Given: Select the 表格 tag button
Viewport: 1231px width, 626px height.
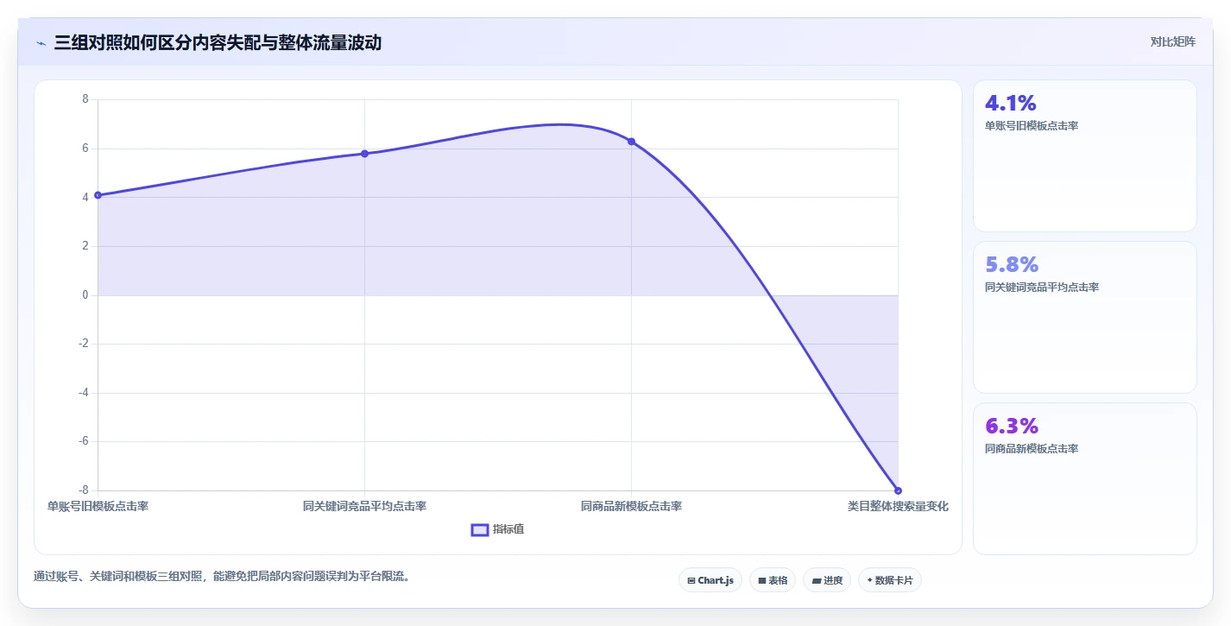Looking at the screenshot, I should pyautogui.click(x=773, y=580).
